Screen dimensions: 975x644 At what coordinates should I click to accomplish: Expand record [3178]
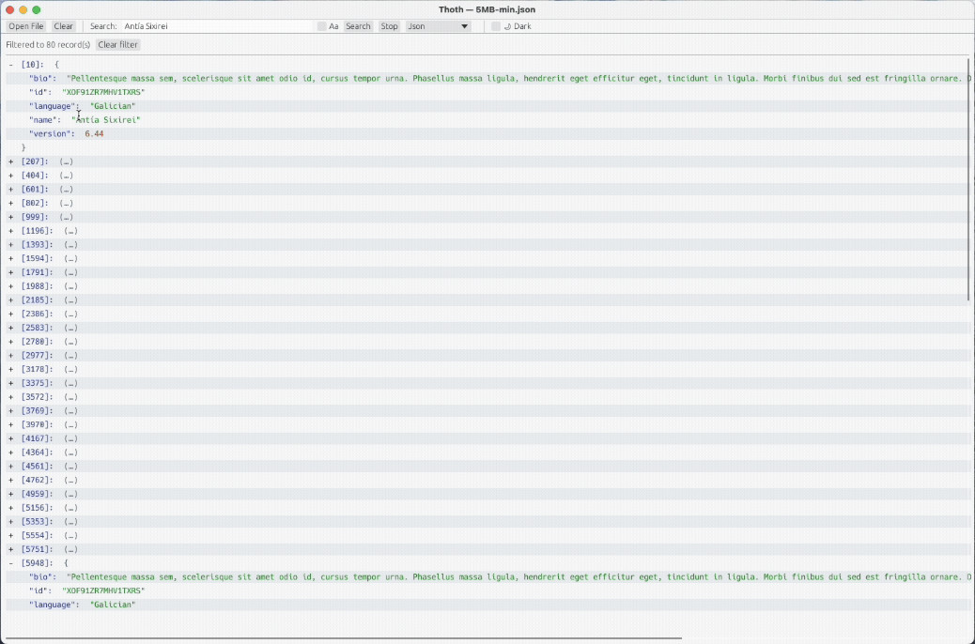coord(10,369)
